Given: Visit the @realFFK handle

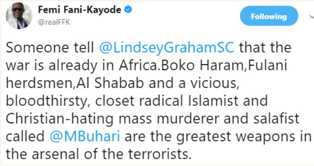Looking at the screenshot, I should [54, 22].
